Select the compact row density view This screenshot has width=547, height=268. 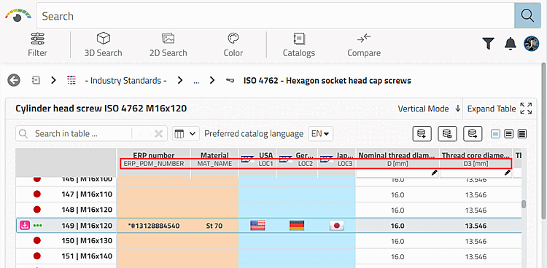click(495, 134)
